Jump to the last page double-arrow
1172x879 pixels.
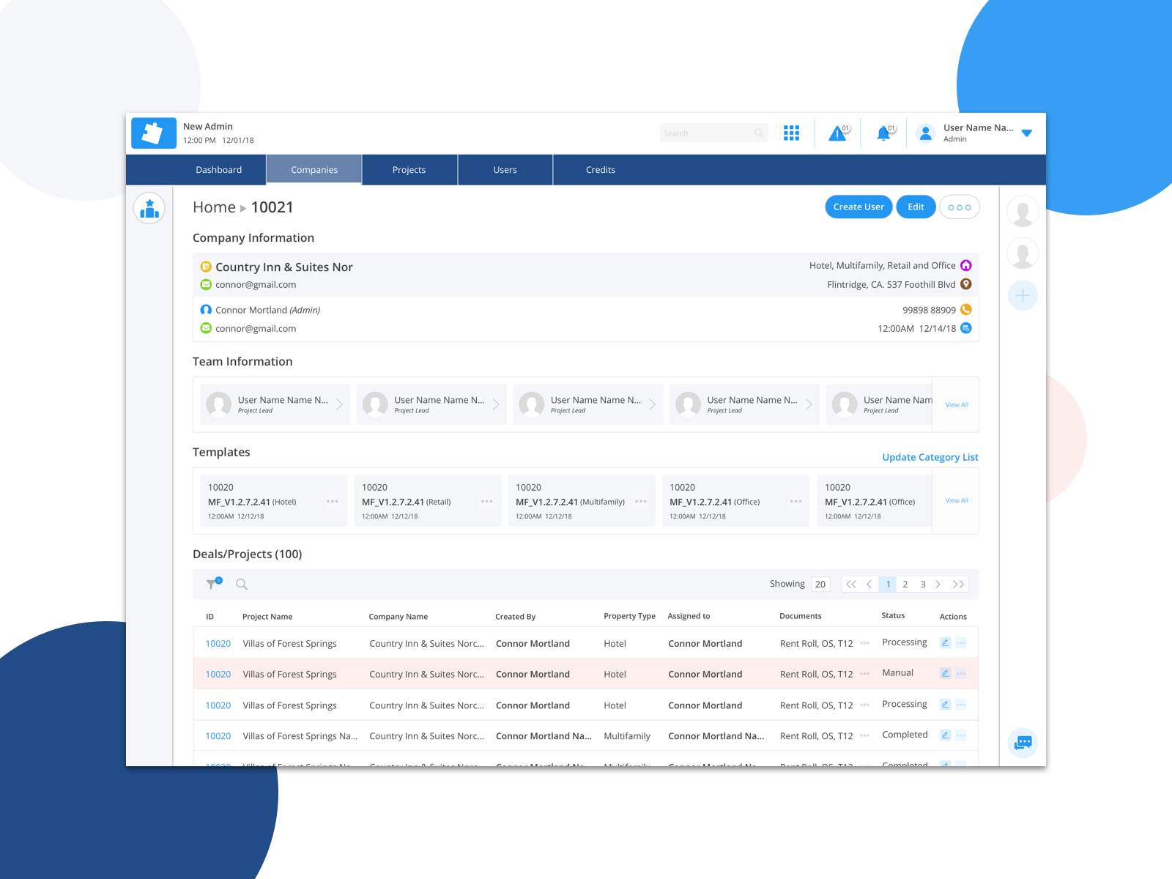click(958, 585)
